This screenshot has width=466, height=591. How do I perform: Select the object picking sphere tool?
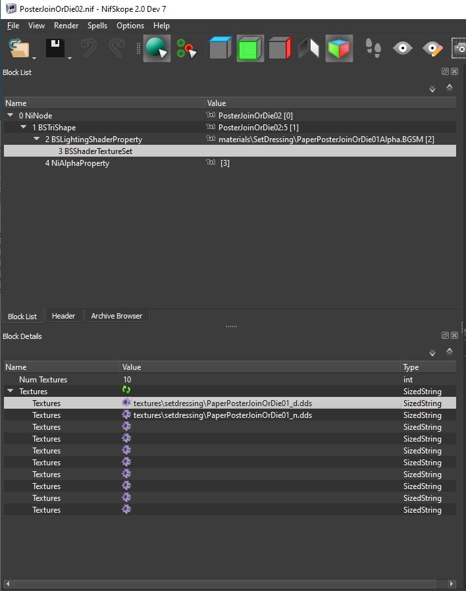click(156, 49)
